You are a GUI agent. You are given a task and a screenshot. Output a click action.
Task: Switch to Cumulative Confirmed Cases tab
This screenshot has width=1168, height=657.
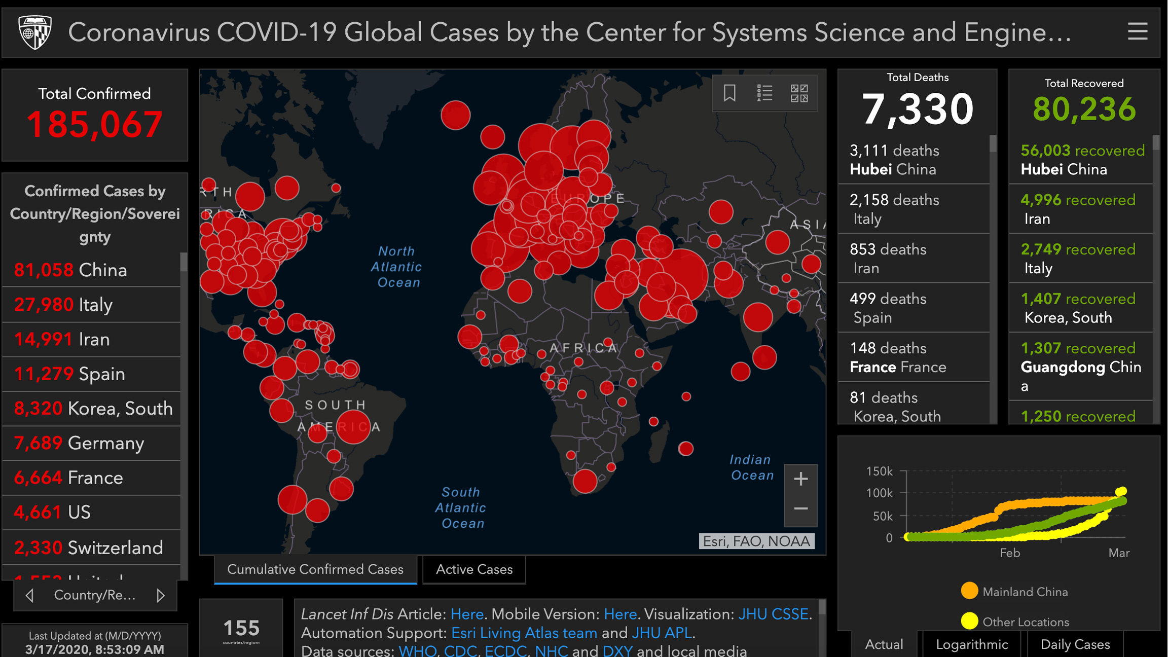tap(315, 569)
